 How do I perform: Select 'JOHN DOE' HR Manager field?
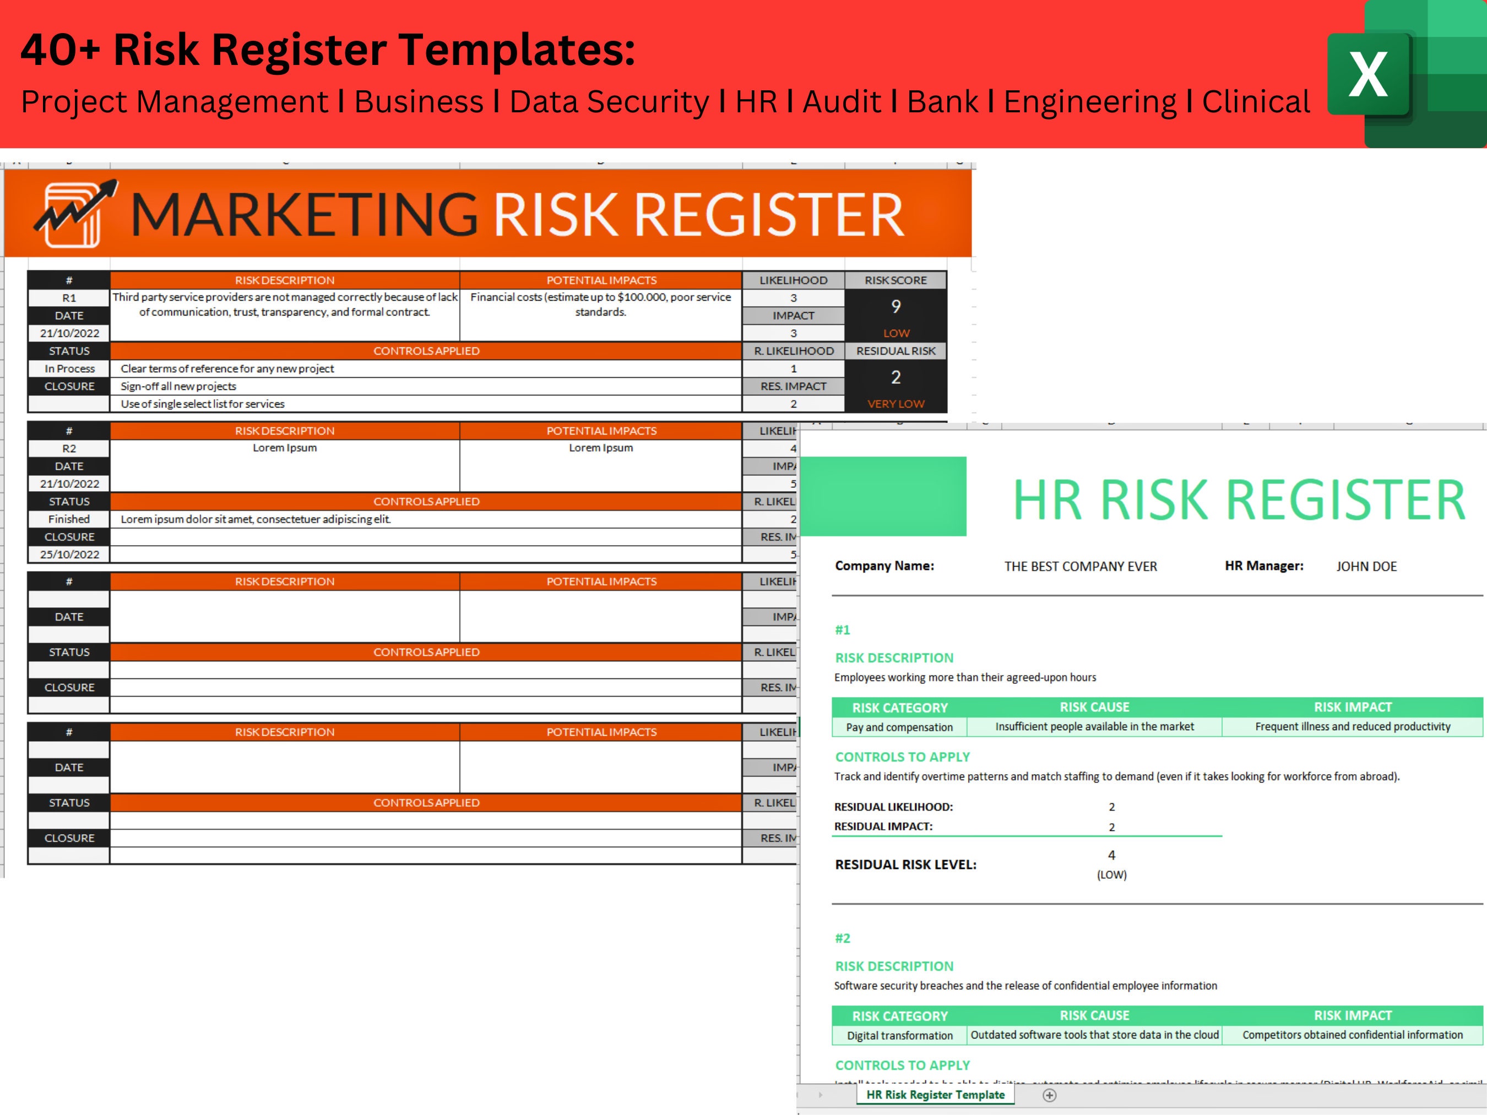click(x=1366, y=567)
